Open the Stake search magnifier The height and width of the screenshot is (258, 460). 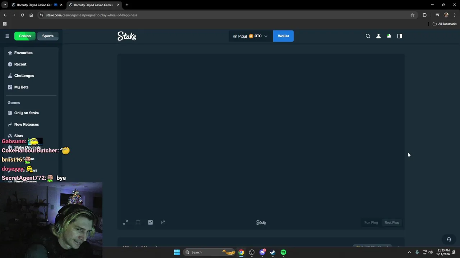(368, 36)
